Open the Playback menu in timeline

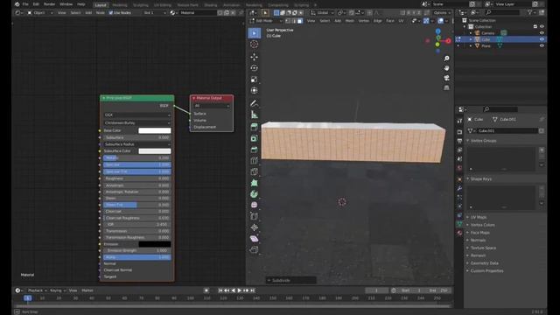pyautogui.click(x=37, y=290)
